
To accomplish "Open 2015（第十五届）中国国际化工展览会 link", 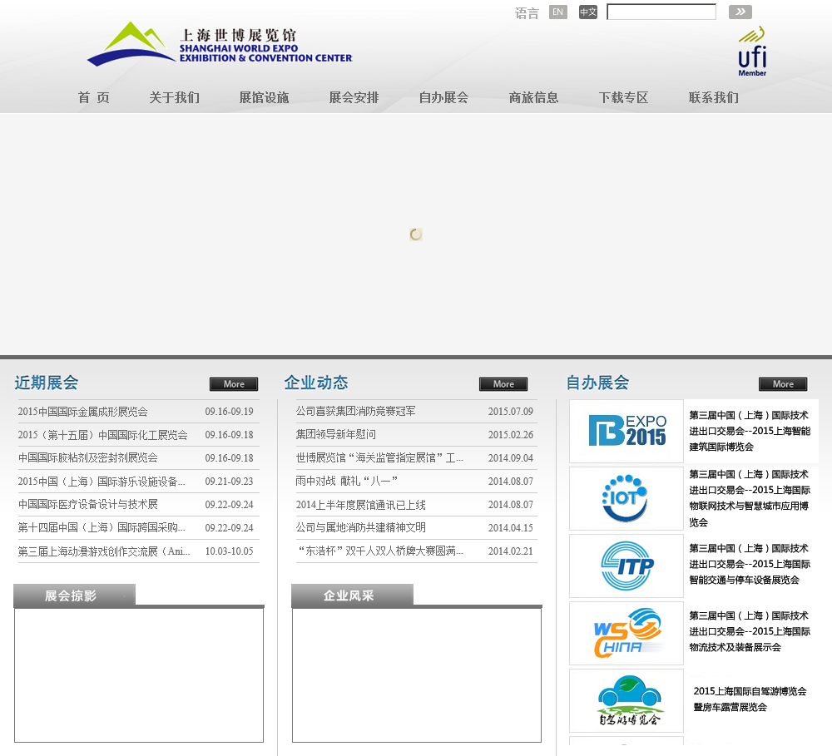I will point(103,435).
